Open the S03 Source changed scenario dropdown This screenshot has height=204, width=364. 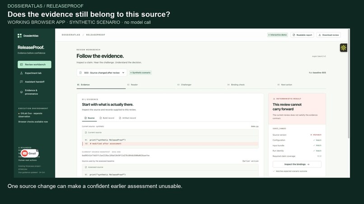(102, 73)
